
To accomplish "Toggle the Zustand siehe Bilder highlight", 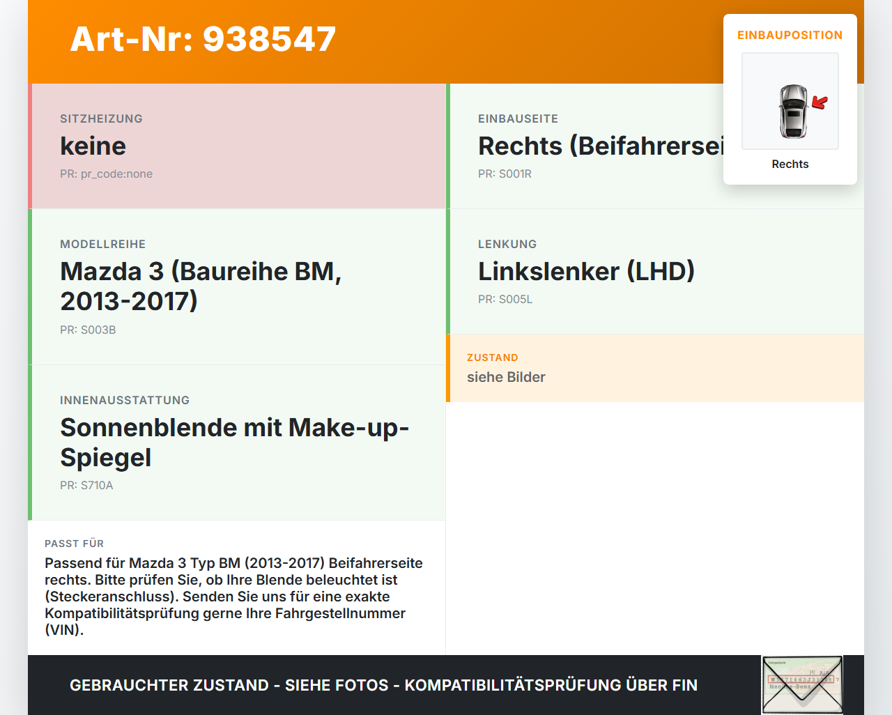I will point(655,368).
